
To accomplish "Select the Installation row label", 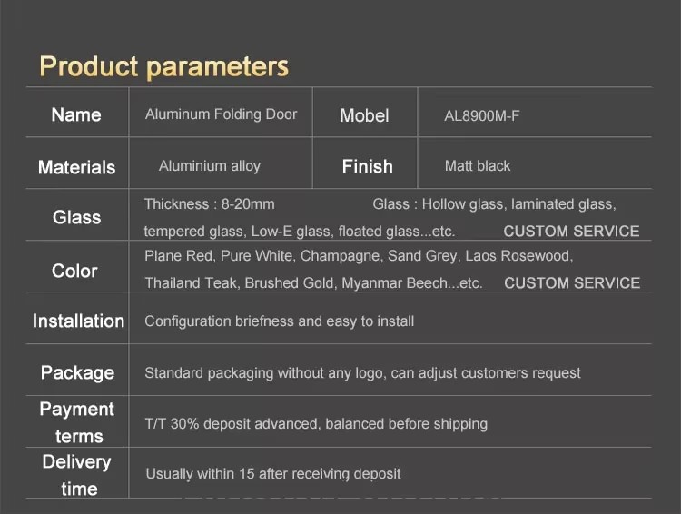I will point(78,321).
